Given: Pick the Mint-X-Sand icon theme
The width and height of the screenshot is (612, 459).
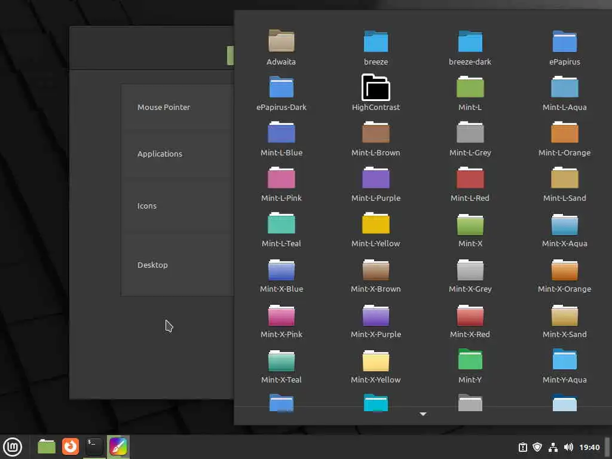Looking at the screenshot, I should (x=564, y=320).
